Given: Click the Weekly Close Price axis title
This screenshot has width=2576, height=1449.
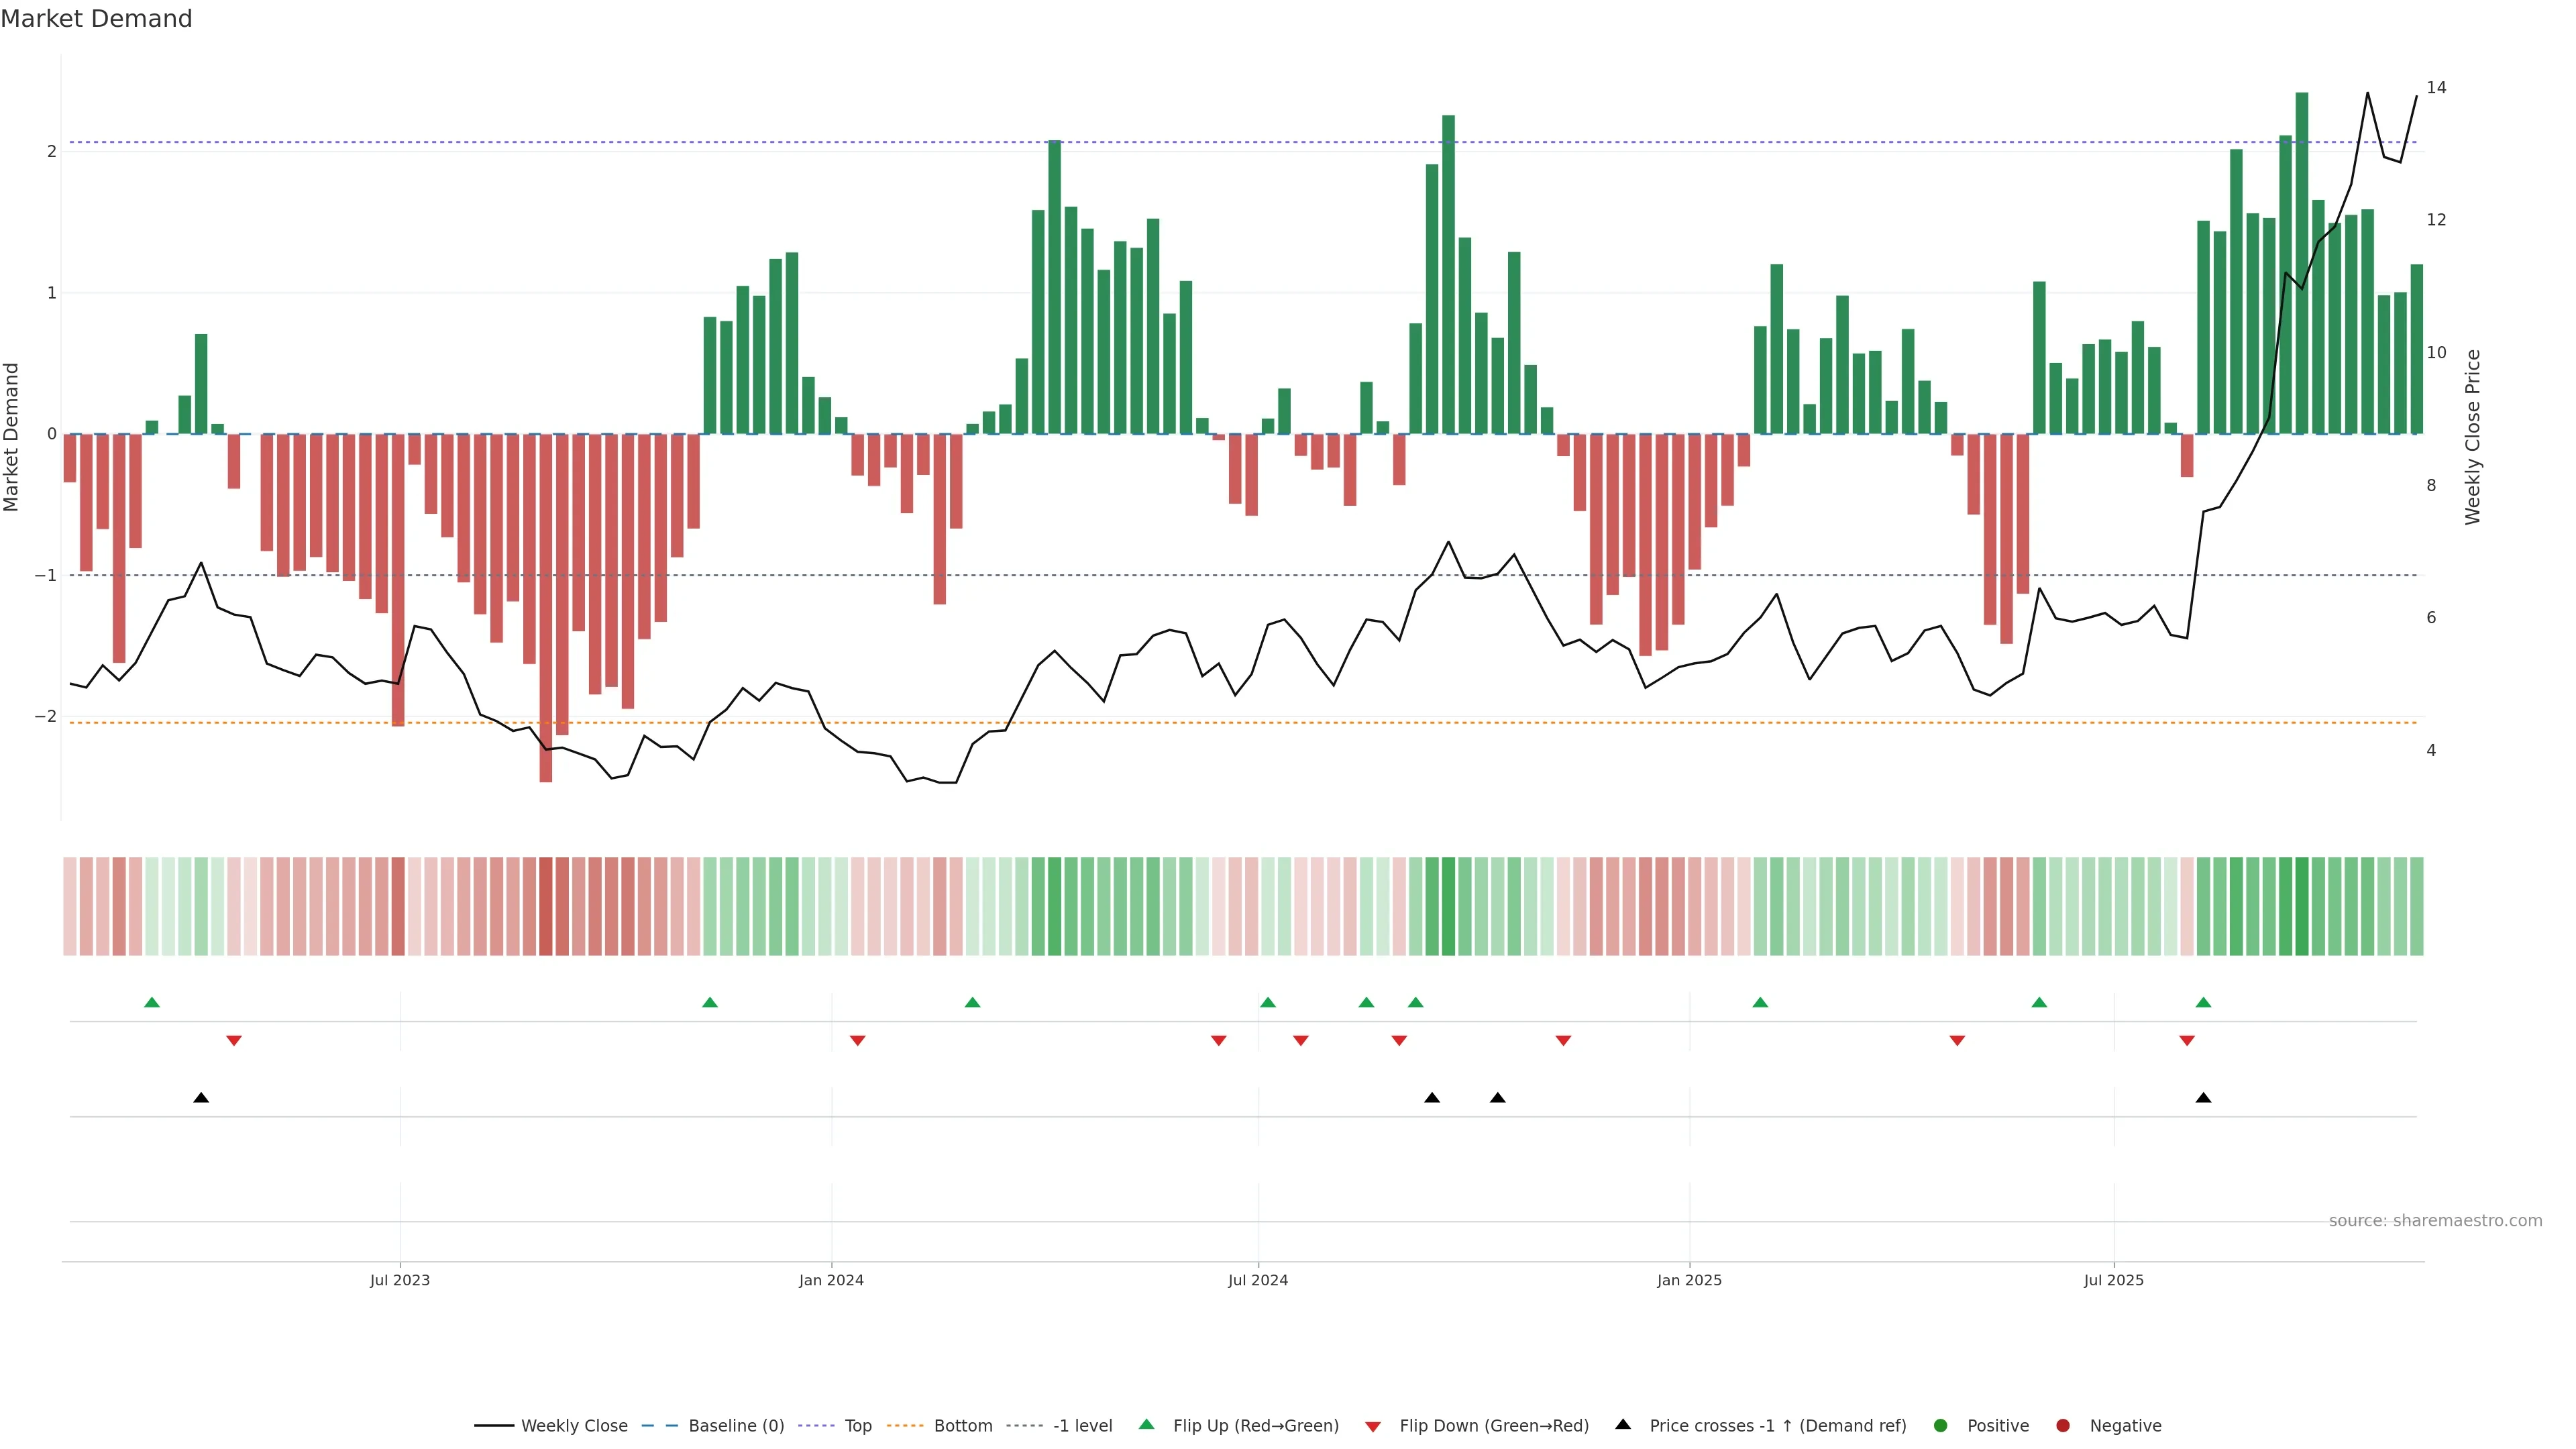Looking at the screenshot, I should [2473, 437].
